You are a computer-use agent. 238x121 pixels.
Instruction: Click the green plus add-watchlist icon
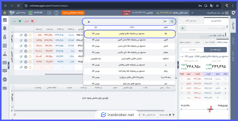pos(182,28)
